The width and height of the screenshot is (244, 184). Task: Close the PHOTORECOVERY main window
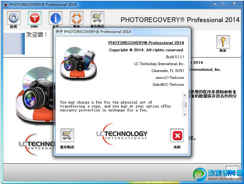click(x=234, y=3)
